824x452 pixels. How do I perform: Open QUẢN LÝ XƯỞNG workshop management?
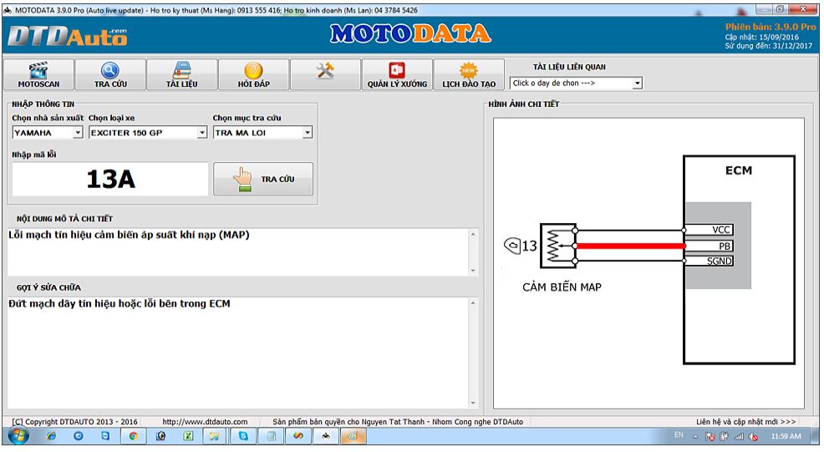pos(397,74)
